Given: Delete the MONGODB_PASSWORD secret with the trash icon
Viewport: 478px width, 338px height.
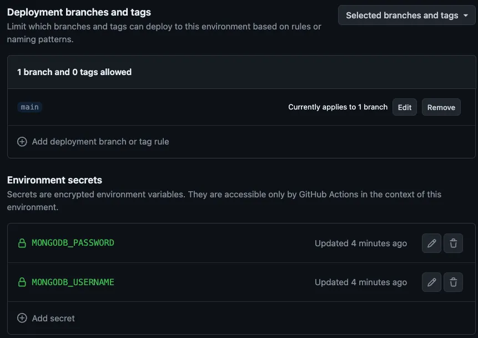Looking at the screenshot, I should pyautogui.click(x=453, y=243).
